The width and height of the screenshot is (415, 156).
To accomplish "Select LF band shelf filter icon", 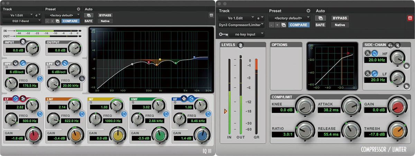I will 23,99.
